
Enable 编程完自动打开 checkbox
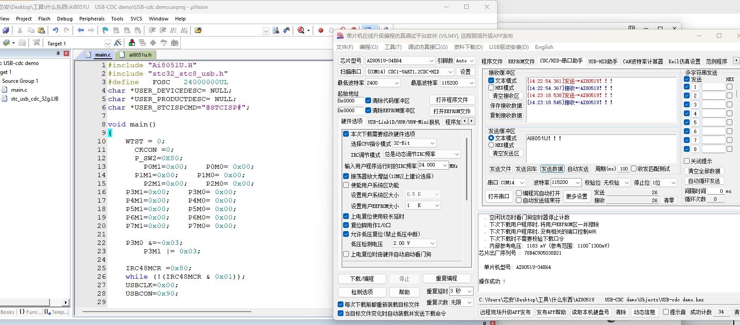coord(519,193)
